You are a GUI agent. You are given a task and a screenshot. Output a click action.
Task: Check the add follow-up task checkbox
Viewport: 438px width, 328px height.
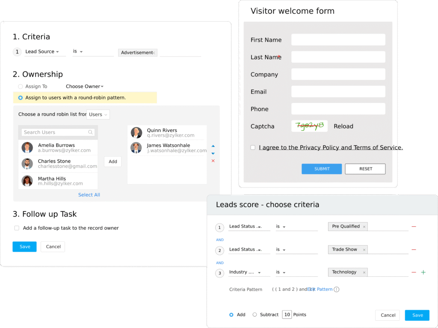[17, 228]
